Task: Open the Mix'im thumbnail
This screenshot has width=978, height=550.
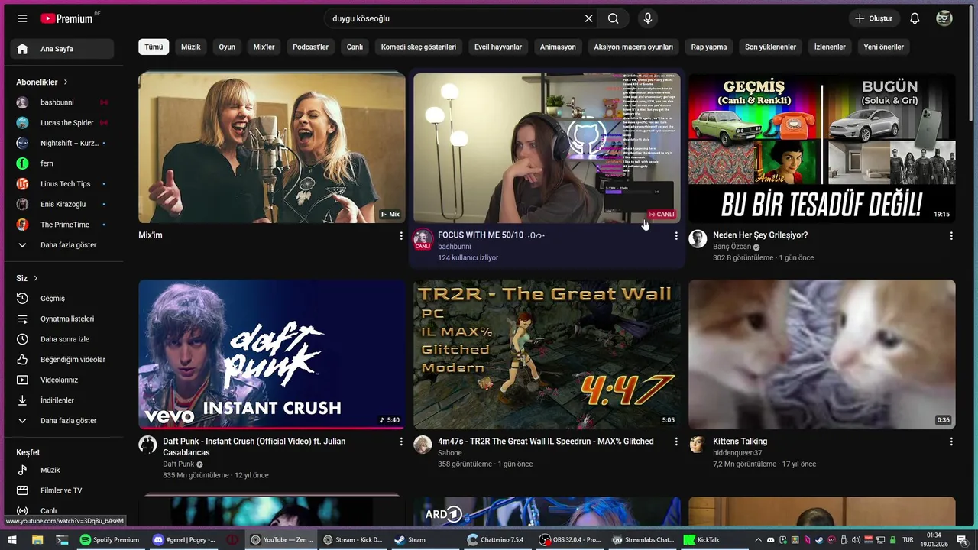Action: click(272, 148)
